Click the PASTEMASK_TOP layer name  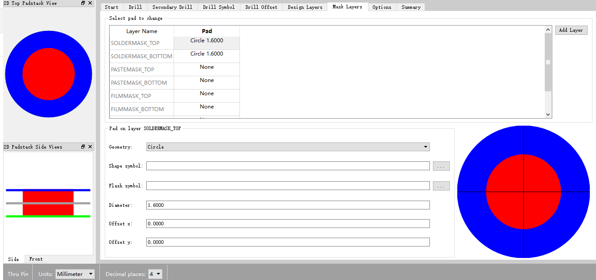coord(133,70)
